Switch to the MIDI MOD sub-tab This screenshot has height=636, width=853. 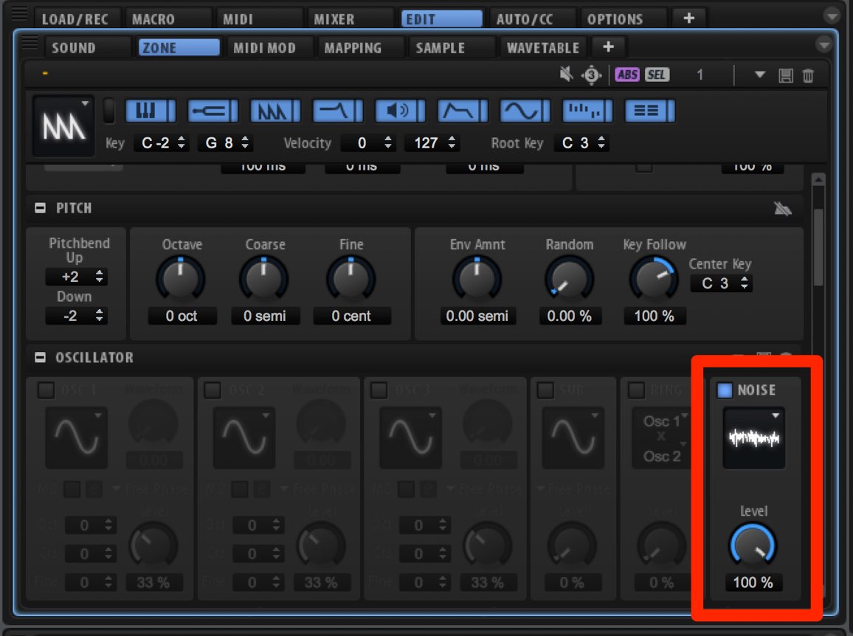point(269,47)
